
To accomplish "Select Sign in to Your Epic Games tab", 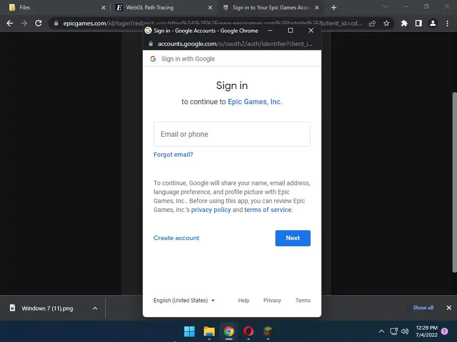I will tap(270, 8).
